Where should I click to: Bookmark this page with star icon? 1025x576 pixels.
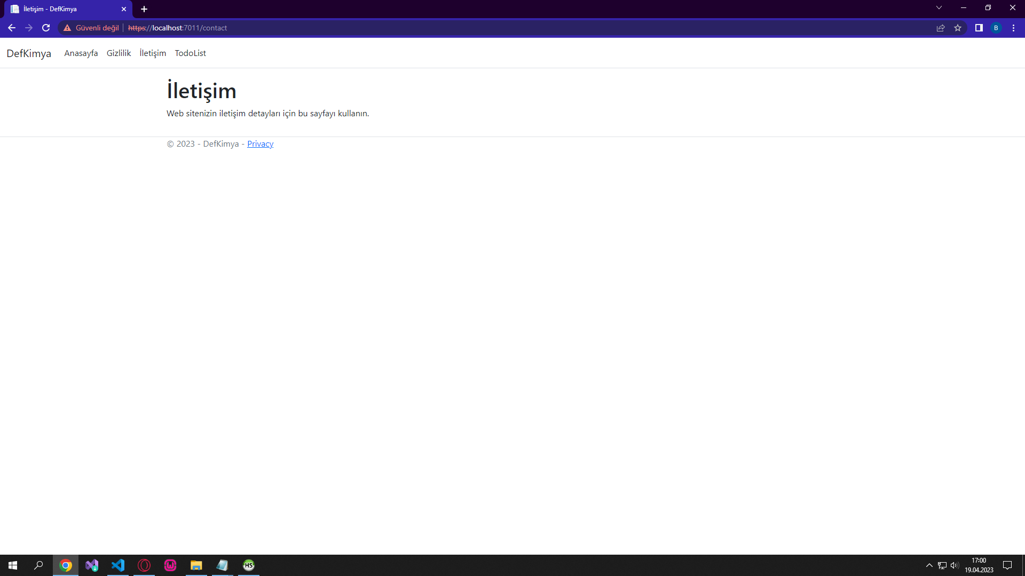pyautogui.click(x=958, y=28)
